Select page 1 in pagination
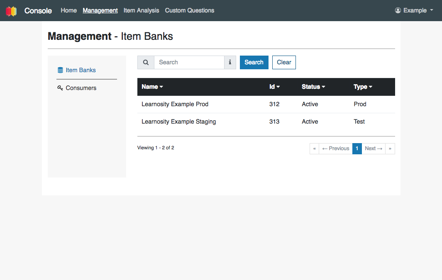The height and width of the screenshot is (280, 442). click(357, 149)
